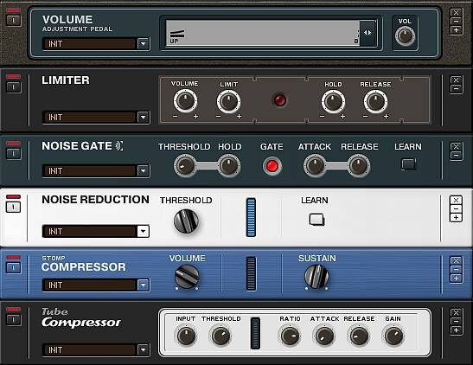This screenshot has height=365, width=473.
Task: Click the Noise Gate sidechain icon beside title
Action: point(118,146)
